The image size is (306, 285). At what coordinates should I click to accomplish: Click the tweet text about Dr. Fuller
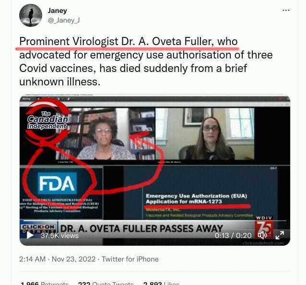pos(146,61)
